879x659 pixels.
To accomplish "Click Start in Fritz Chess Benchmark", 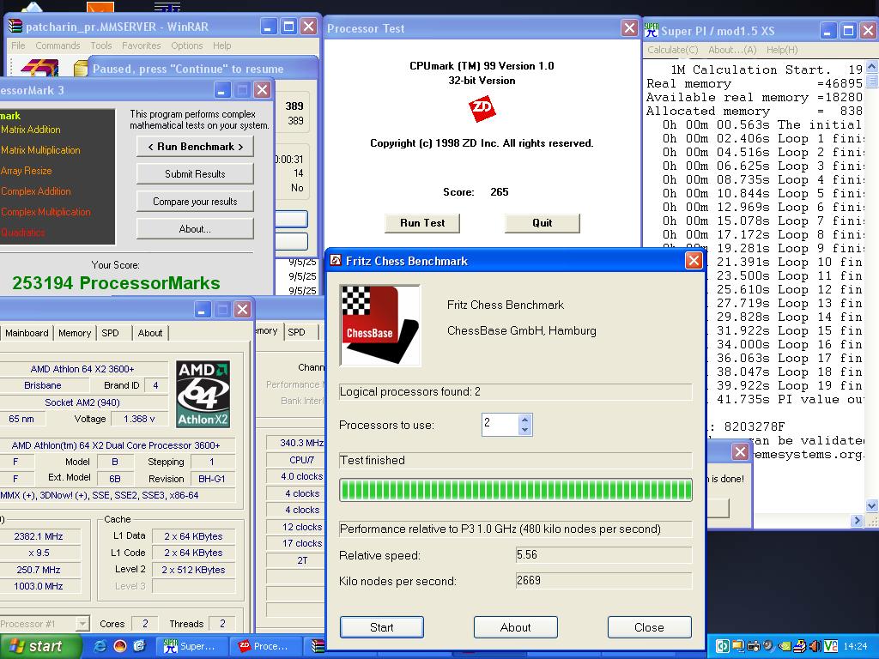I will click(382, 627).
